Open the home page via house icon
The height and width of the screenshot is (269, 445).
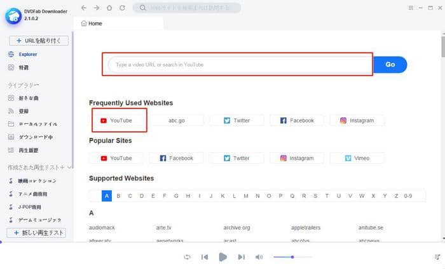pos(109,8)
